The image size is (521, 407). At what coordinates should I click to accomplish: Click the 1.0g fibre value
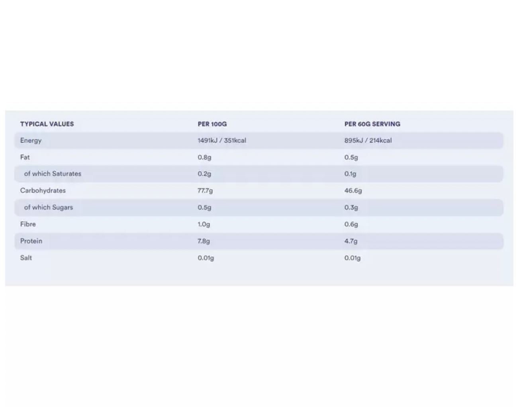click(x=204, y=224)
